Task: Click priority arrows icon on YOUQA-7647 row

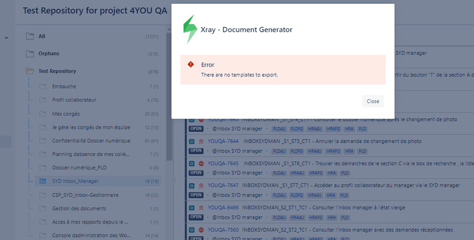Action: pos(201,185)
